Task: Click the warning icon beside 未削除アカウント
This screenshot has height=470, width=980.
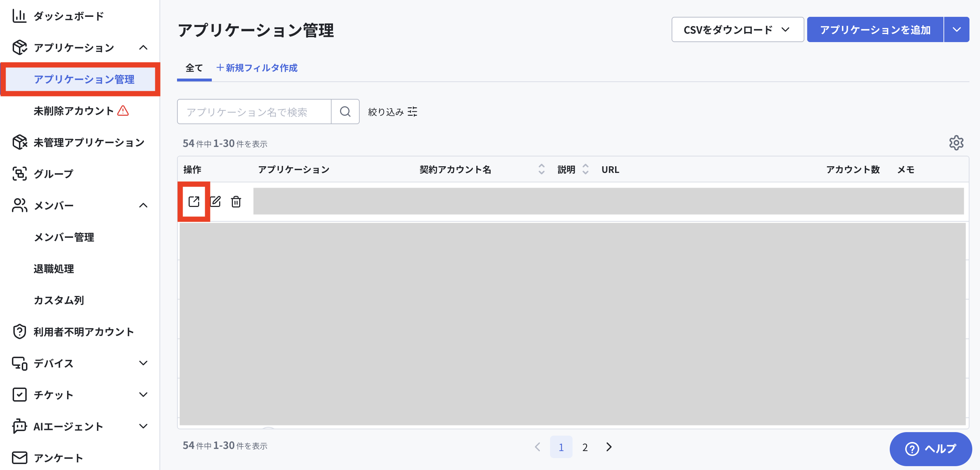Action: 123,110
